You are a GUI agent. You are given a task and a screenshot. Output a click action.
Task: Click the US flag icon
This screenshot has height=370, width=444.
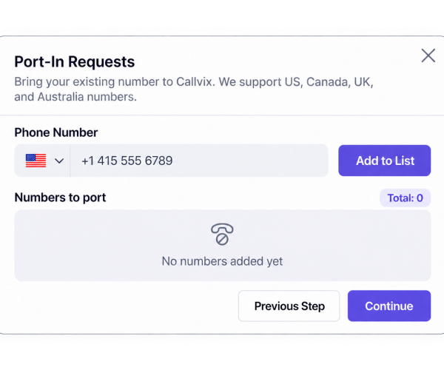coord(36,161)
